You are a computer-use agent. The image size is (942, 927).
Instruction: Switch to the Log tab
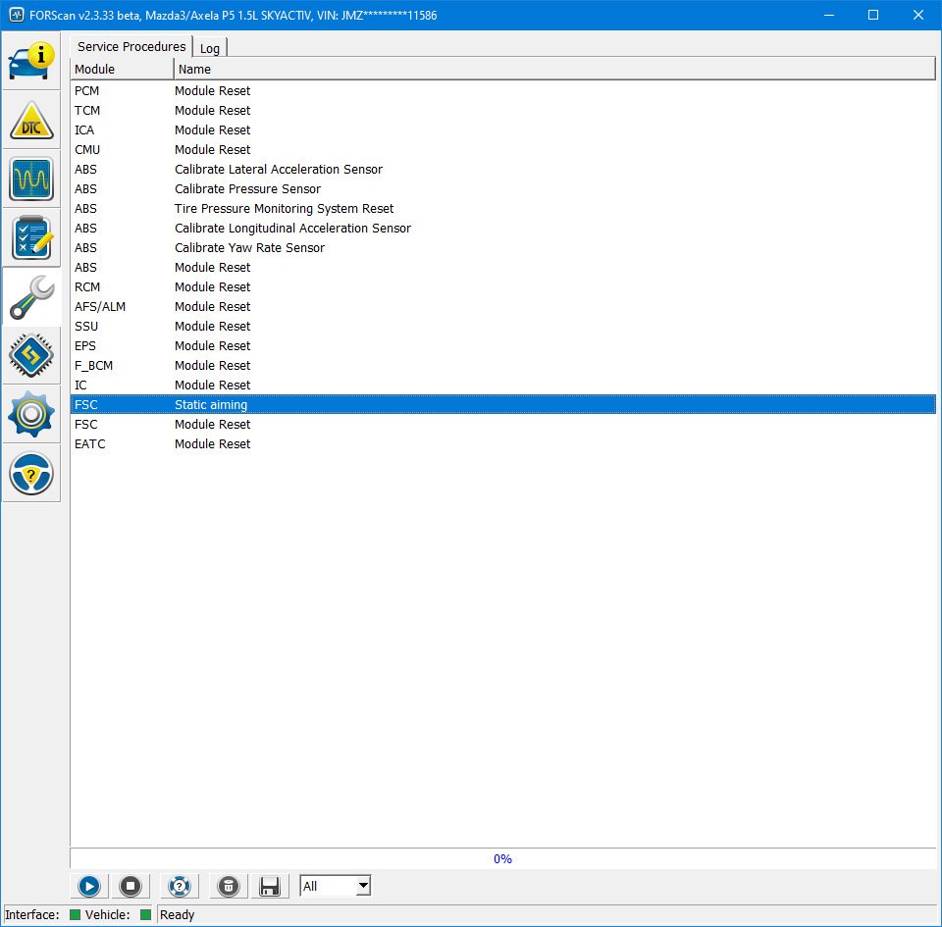(210, 49)
